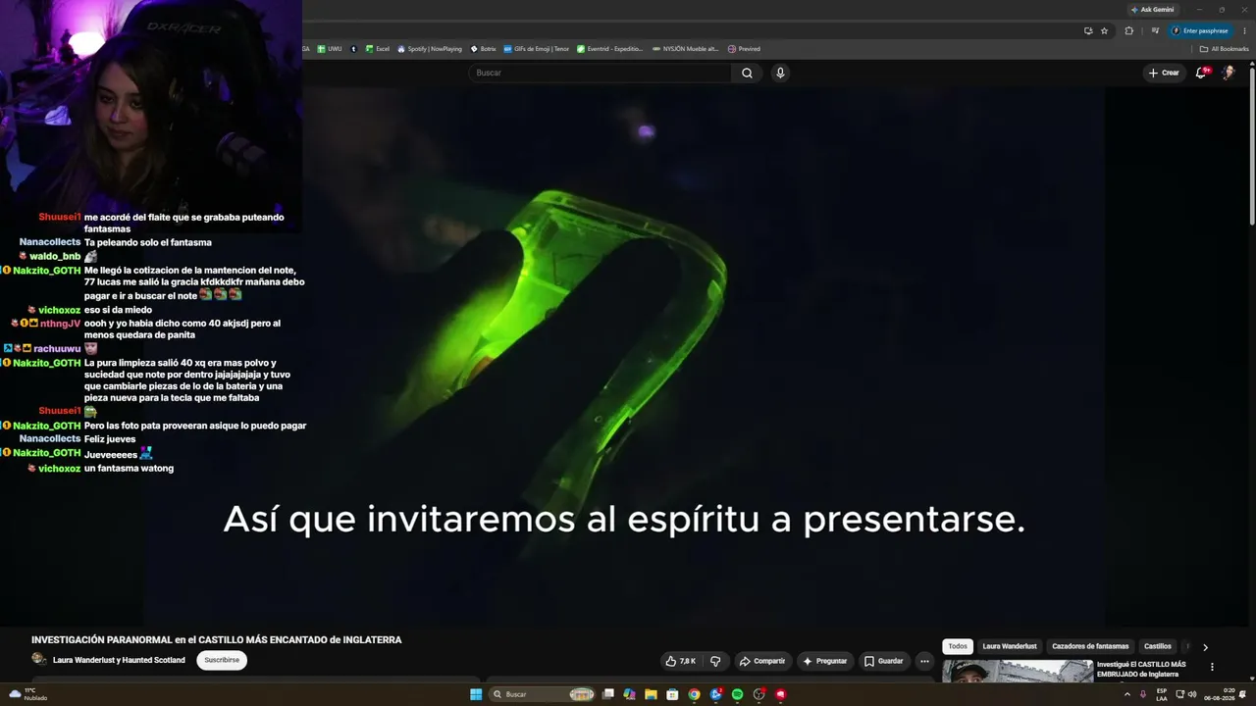Open the Spotify | NowPlaying bookmark
1256x706 pixels.
430,49
